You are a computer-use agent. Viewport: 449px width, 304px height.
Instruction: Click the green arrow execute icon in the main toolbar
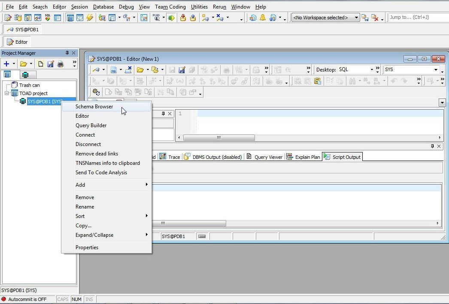tap(171, 18)
